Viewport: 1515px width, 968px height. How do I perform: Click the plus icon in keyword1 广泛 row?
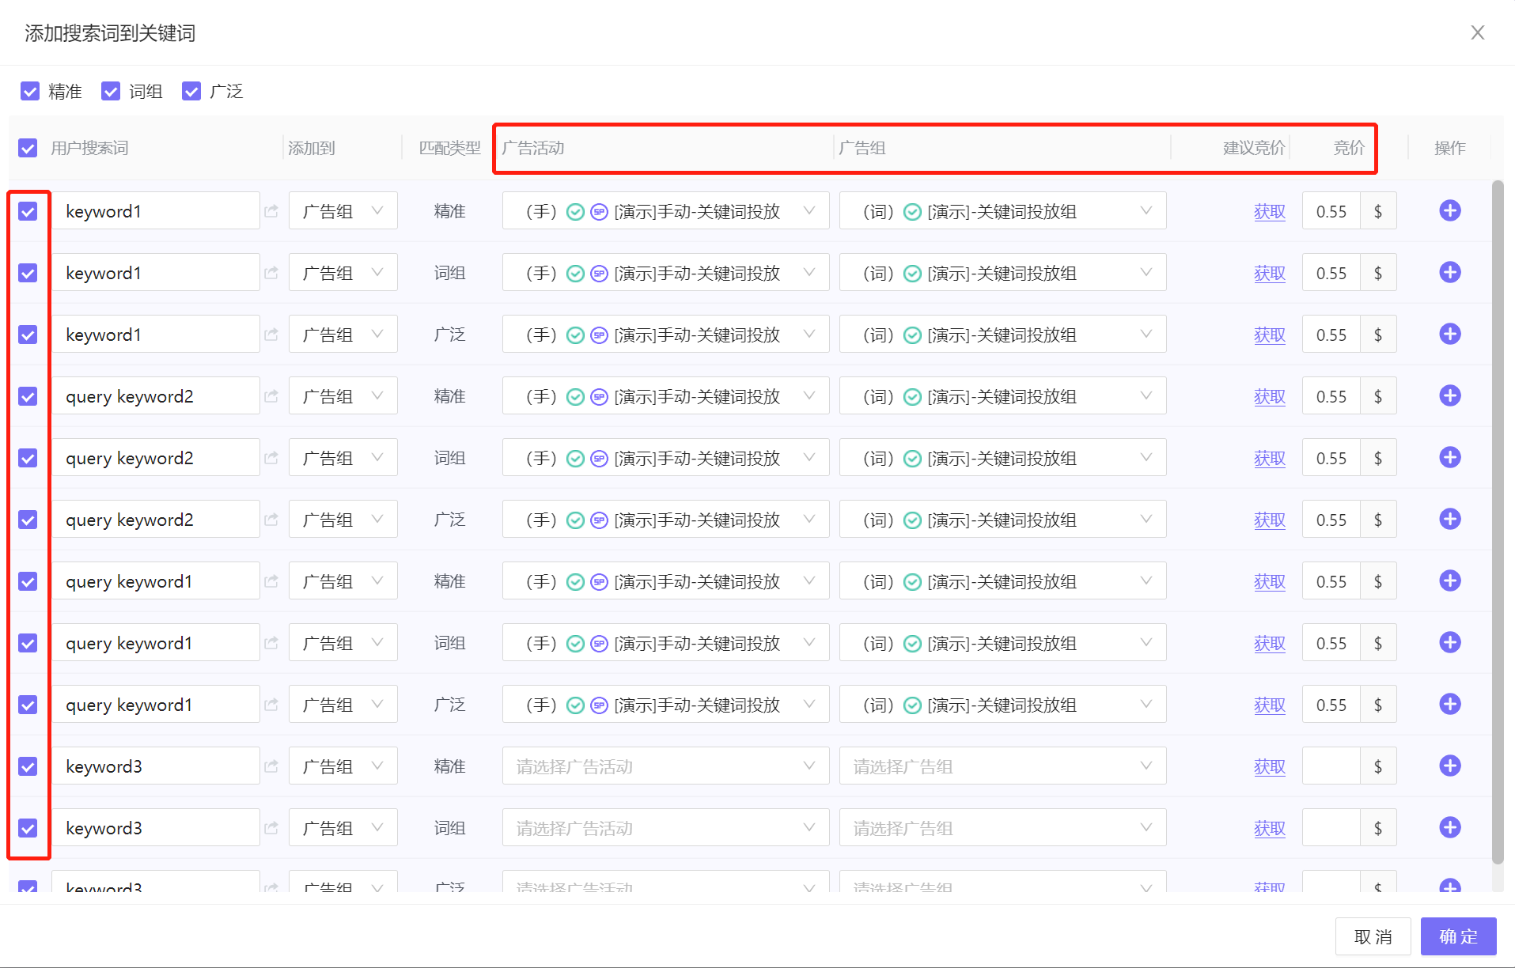pyautogui.click(x=1449, y=335)
